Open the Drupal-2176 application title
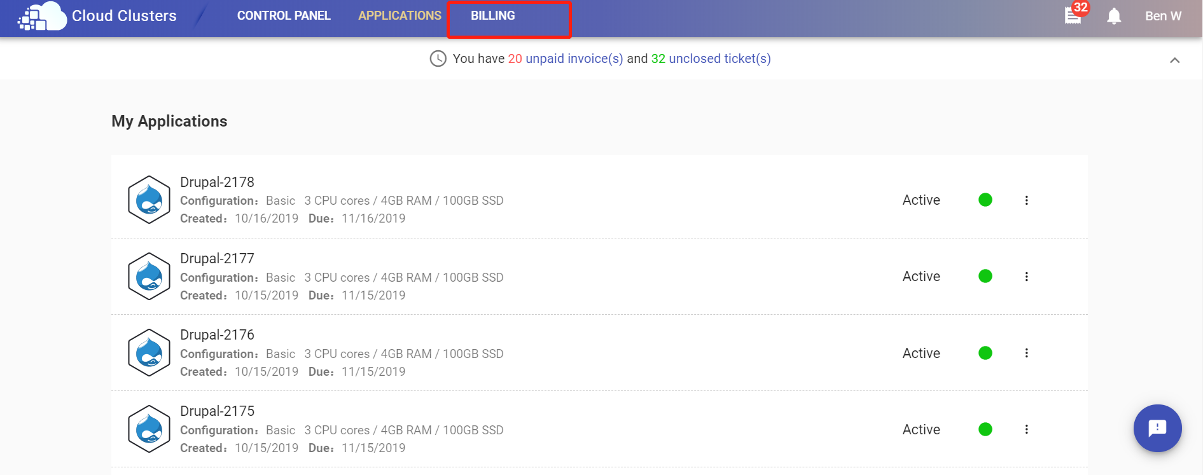The image size is (1203, 475). tap(217, 334)
